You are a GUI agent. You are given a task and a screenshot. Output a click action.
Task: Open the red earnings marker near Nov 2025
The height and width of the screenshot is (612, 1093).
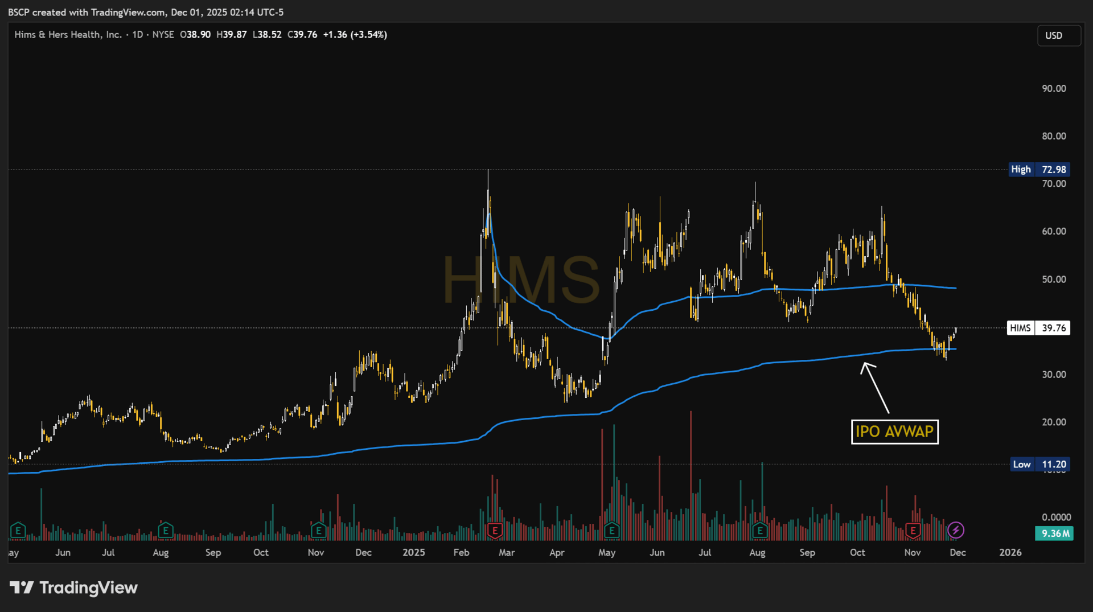pos(913,531)
